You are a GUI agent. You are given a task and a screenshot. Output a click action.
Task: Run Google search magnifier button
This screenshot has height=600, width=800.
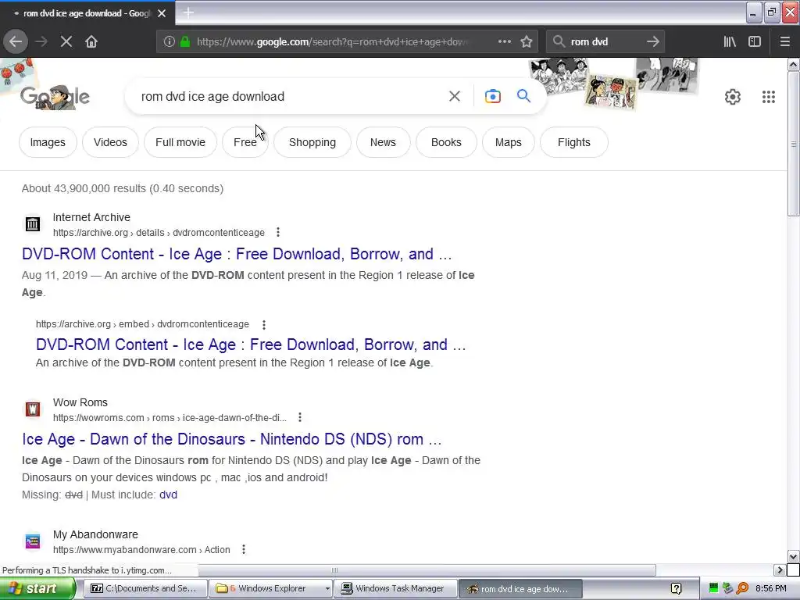tap(523, 96)
